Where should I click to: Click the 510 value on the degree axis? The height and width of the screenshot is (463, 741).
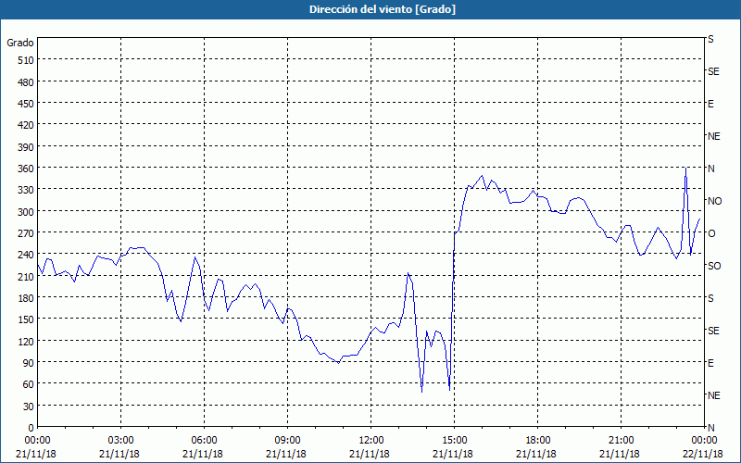(27, 60)
